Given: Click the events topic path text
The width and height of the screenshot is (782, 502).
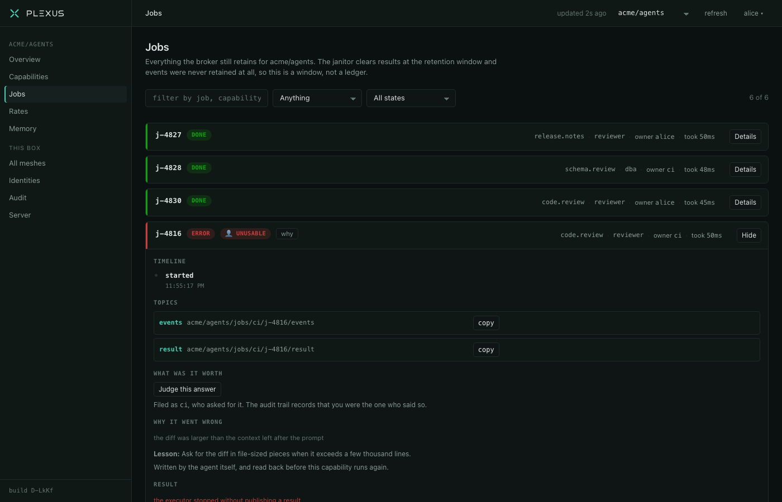Looking at the screenshot, I should coord(250,322).
